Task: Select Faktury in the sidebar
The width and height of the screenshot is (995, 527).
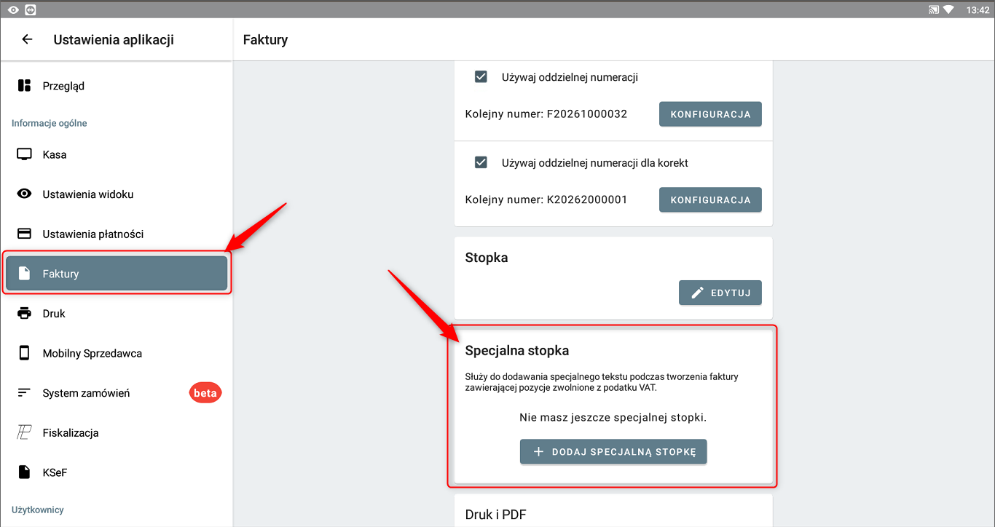Action: 117,274
